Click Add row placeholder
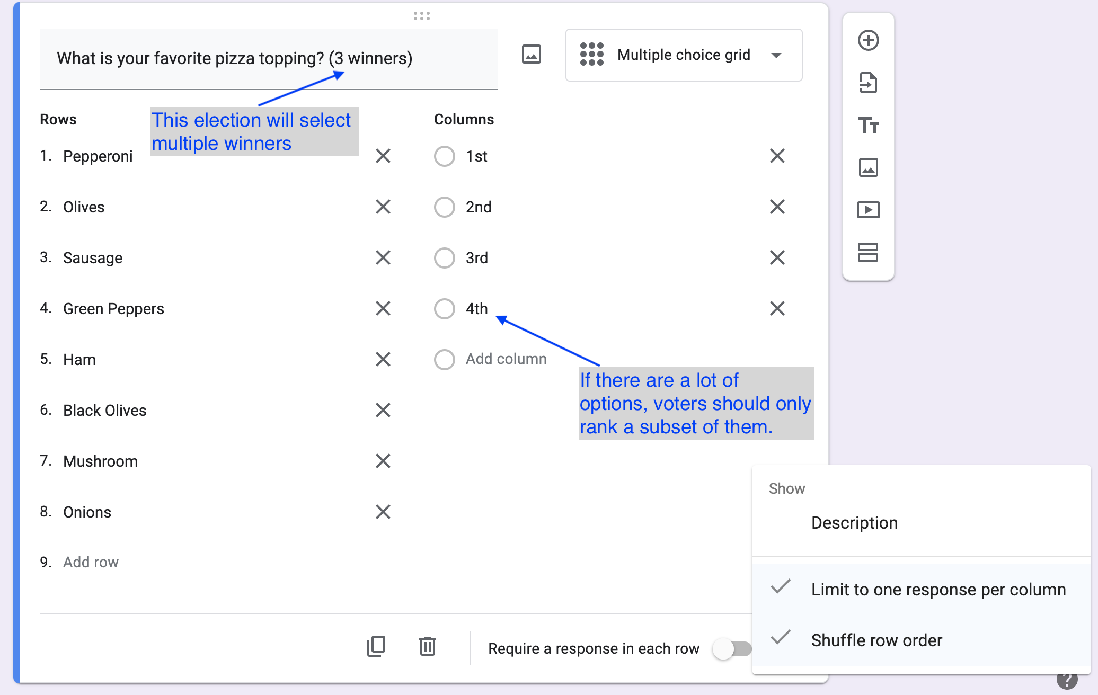 pyautogui.click(x=91, y=563)
